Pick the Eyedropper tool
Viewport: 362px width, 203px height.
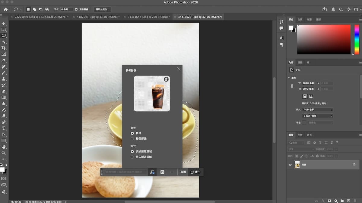click(x=4, y=60)
